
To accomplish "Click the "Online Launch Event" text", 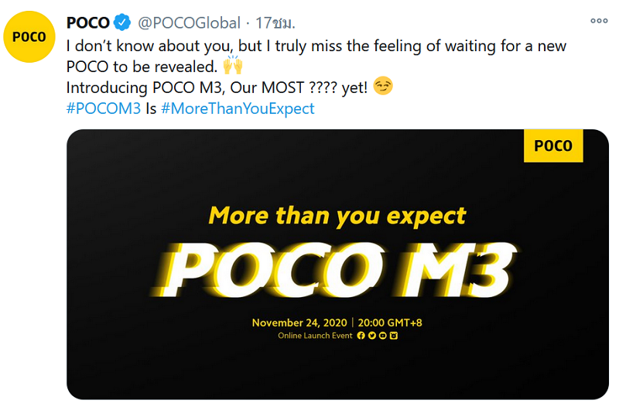I will tap(316, 336).
